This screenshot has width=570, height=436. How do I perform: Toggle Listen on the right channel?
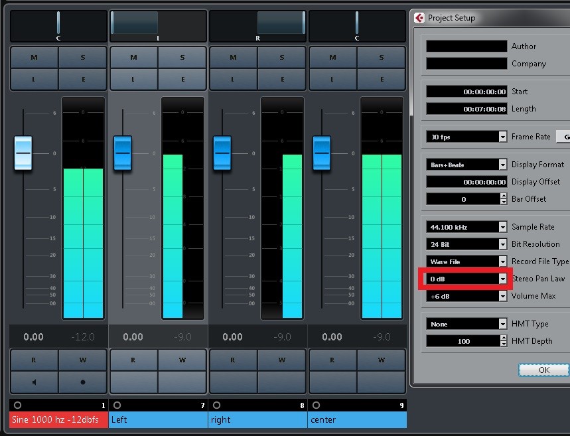pyautogui.click(x=234, y=79)
